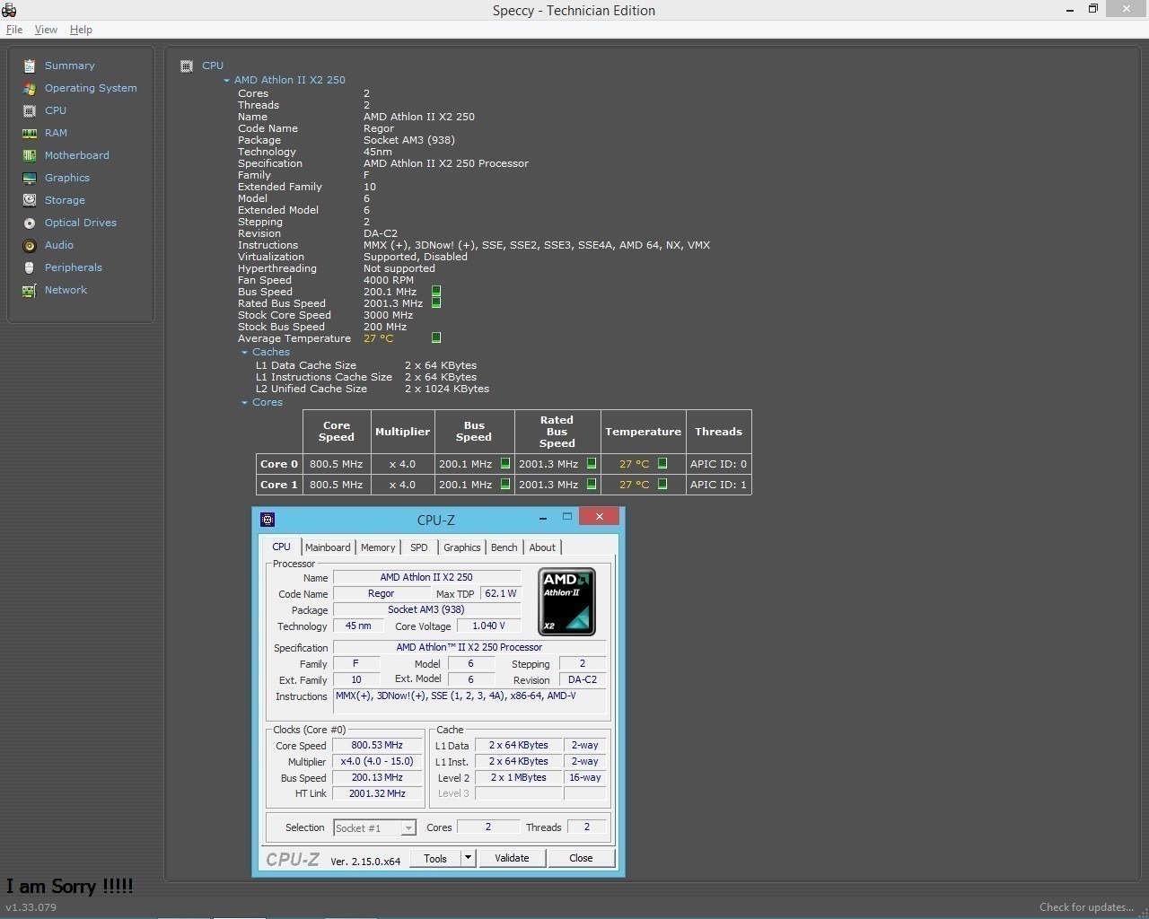This screenshot has width=1149, height=919.
Task: Click the Level 2 cache 16-way field
Action: (585, 777)
